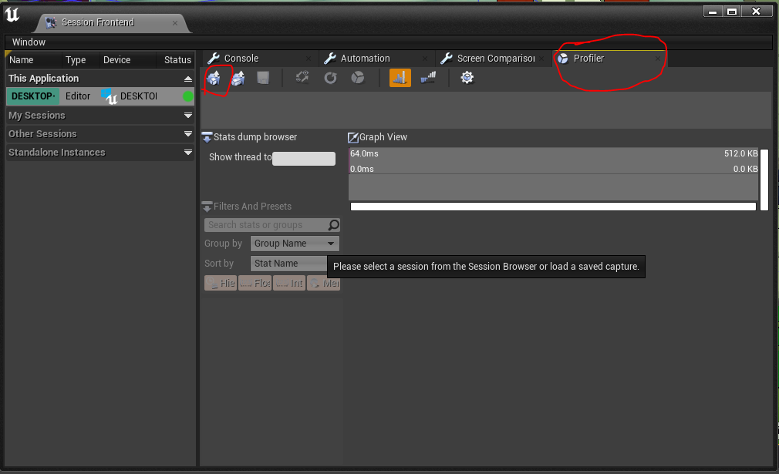Click the Sort by Stat Name control
Viewport: 779px width, 474px height.
[x=288, y=263]
